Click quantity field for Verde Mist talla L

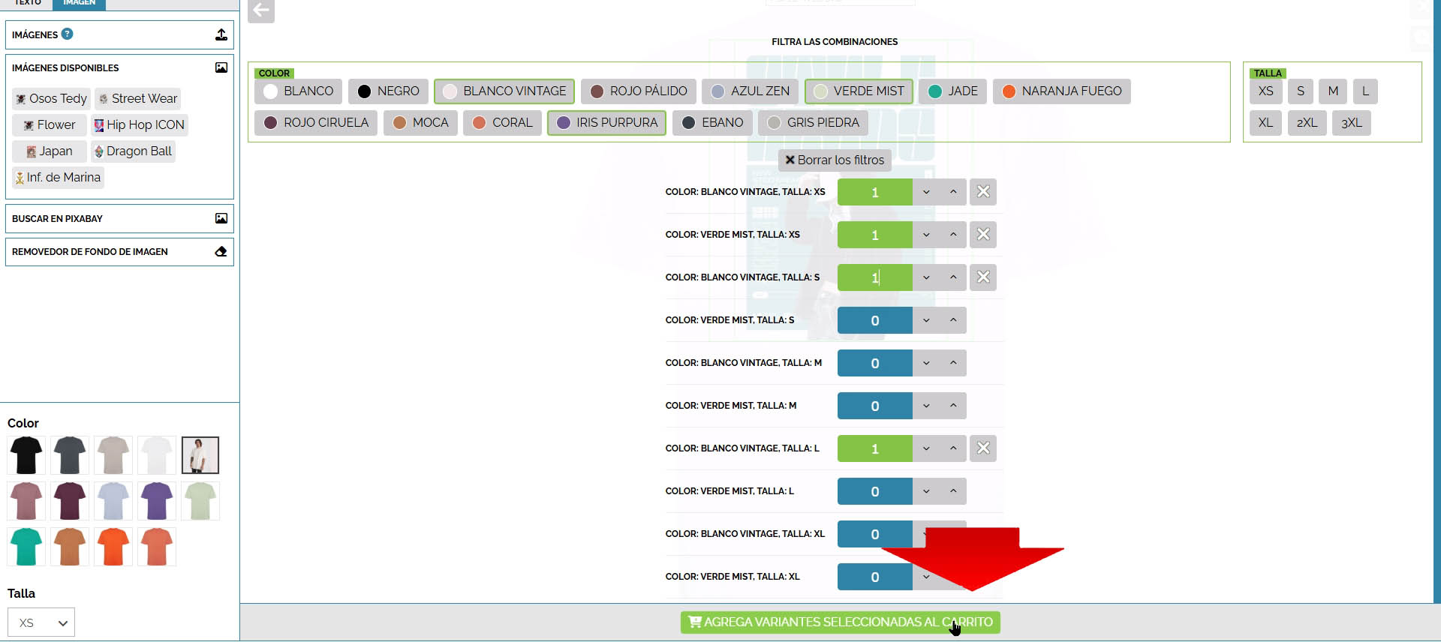click(874, 491)
